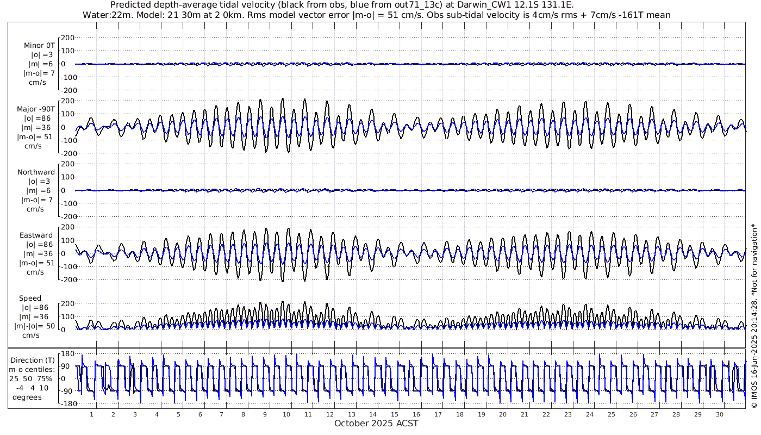Click the 'October 2025 ACST' axis title
The height and width of the screenshot is (435, 761).
376,423
